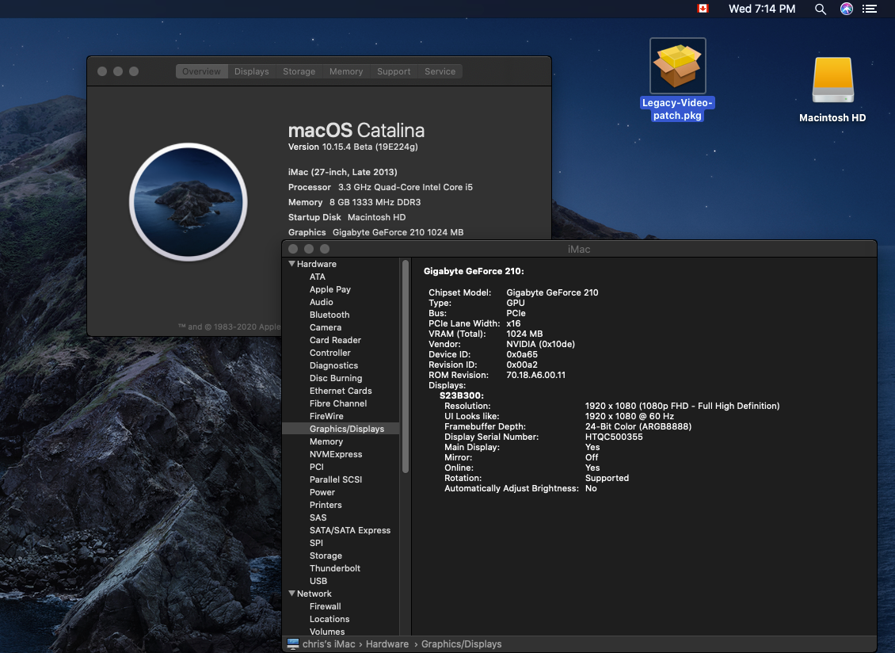Click the sidebar vertical scrollbar

[406, 365]
